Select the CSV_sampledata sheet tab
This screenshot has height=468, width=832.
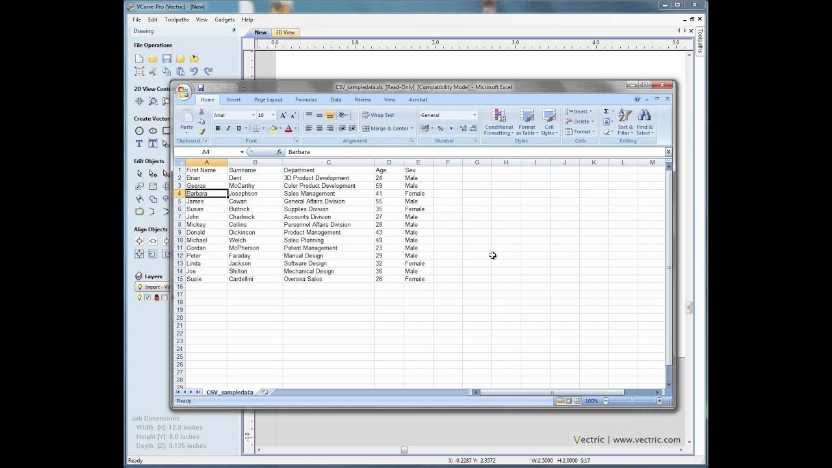click(x=229, y=393)
